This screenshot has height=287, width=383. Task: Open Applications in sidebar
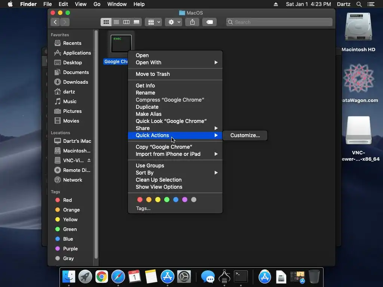tap(72, 53)
